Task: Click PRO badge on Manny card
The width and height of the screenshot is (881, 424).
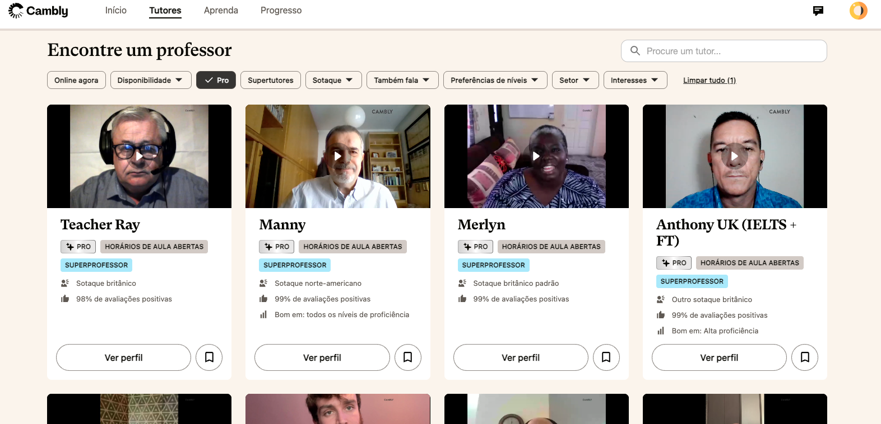Action: 277,247
